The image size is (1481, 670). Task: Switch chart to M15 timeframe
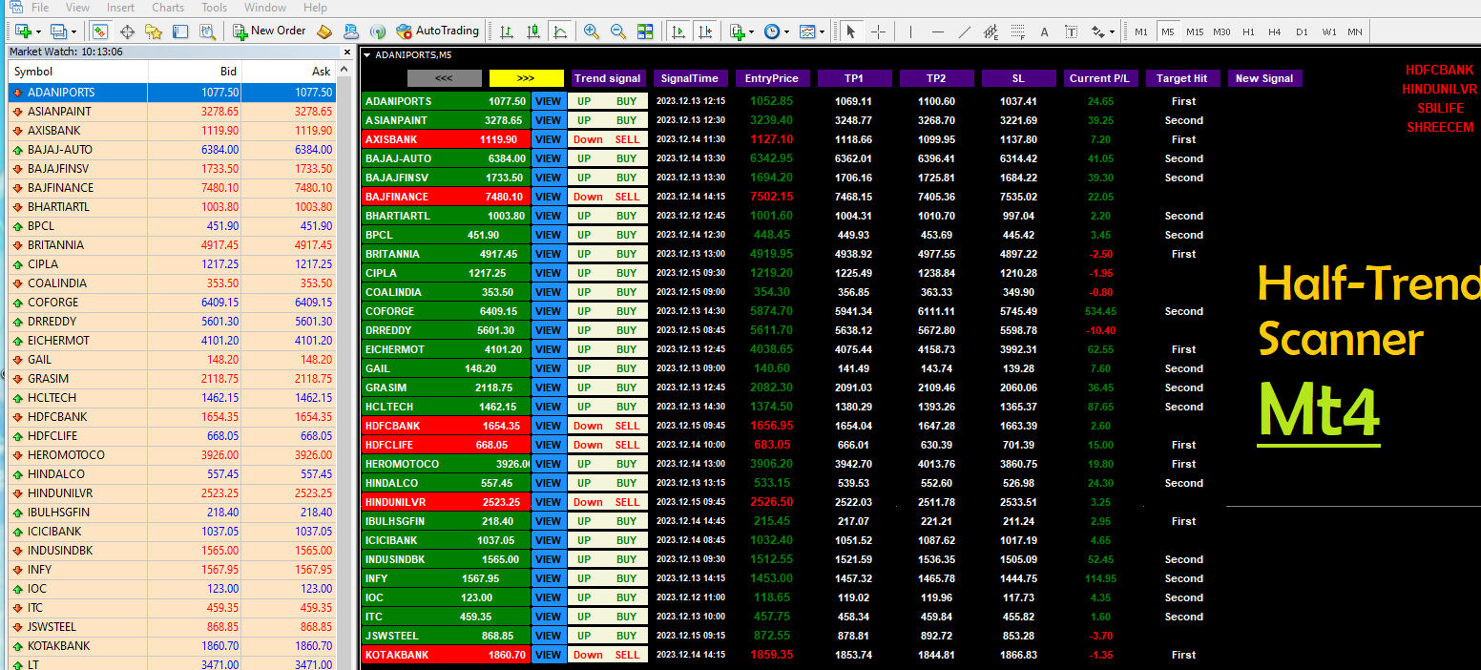(1195, 31)
